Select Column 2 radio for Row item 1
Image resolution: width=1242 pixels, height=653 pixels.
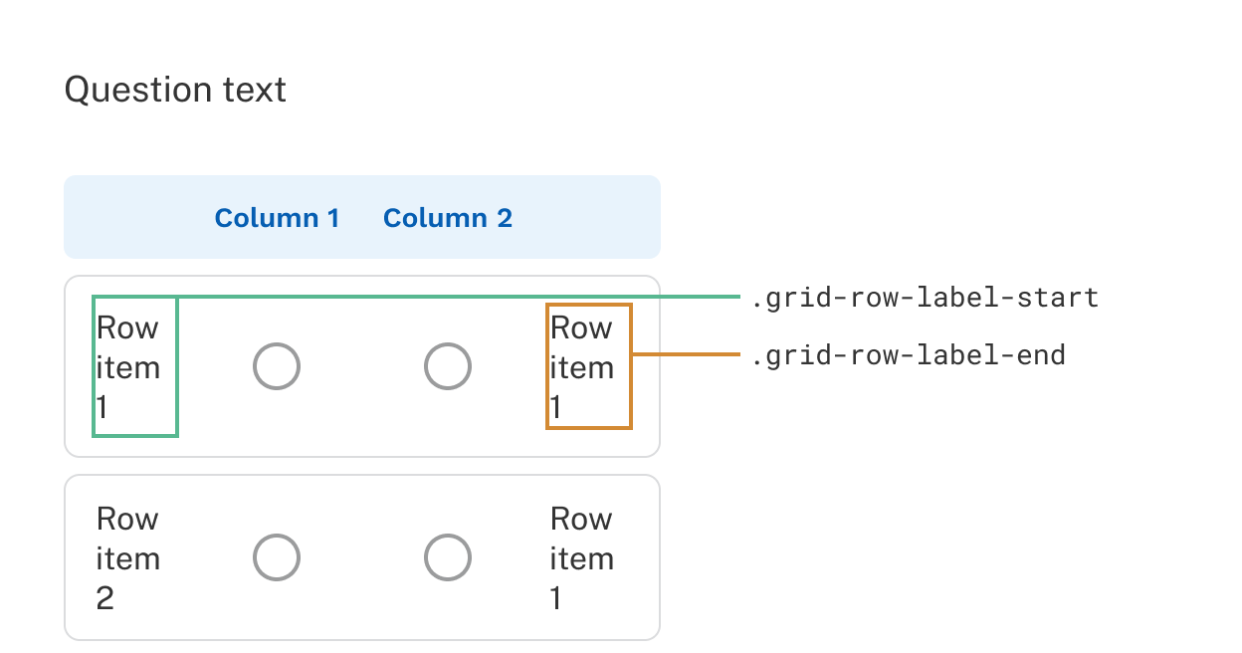pyautogui.click(x=447, y=366)
